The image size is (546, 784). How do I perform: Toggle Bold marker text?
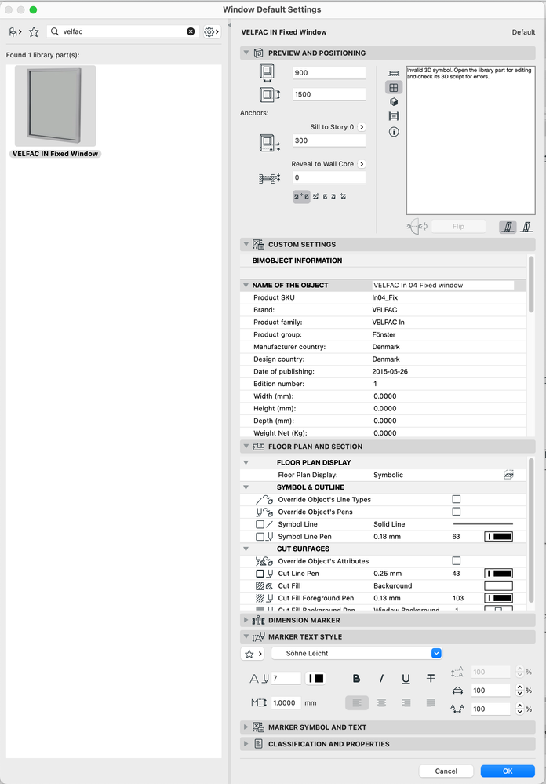coord(356,679)
